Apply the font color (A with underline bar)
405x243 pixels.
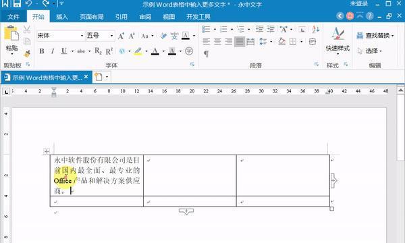pos(155,51)
